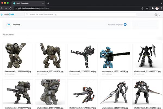163x109 pixels.
Task: Bookmark this page with the star icon
Action: click(x=147, y=8)
